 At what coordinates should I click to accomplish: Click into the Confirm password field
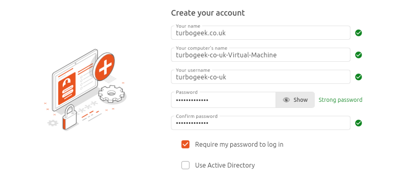pos(260,123)
